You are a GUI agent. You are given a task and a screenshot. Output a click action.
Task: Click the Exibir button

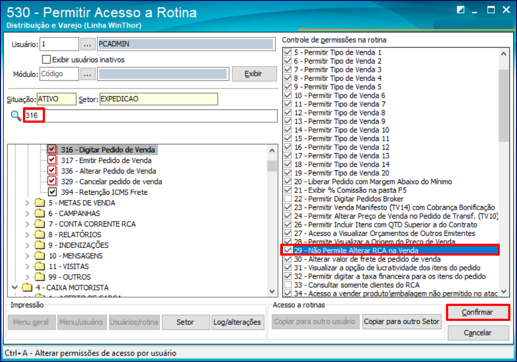(254, 74)
